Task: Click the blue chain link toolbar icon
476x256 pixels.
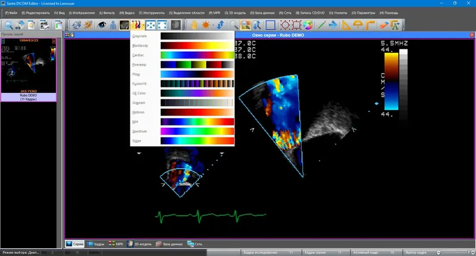Action: tap(77, 25)
